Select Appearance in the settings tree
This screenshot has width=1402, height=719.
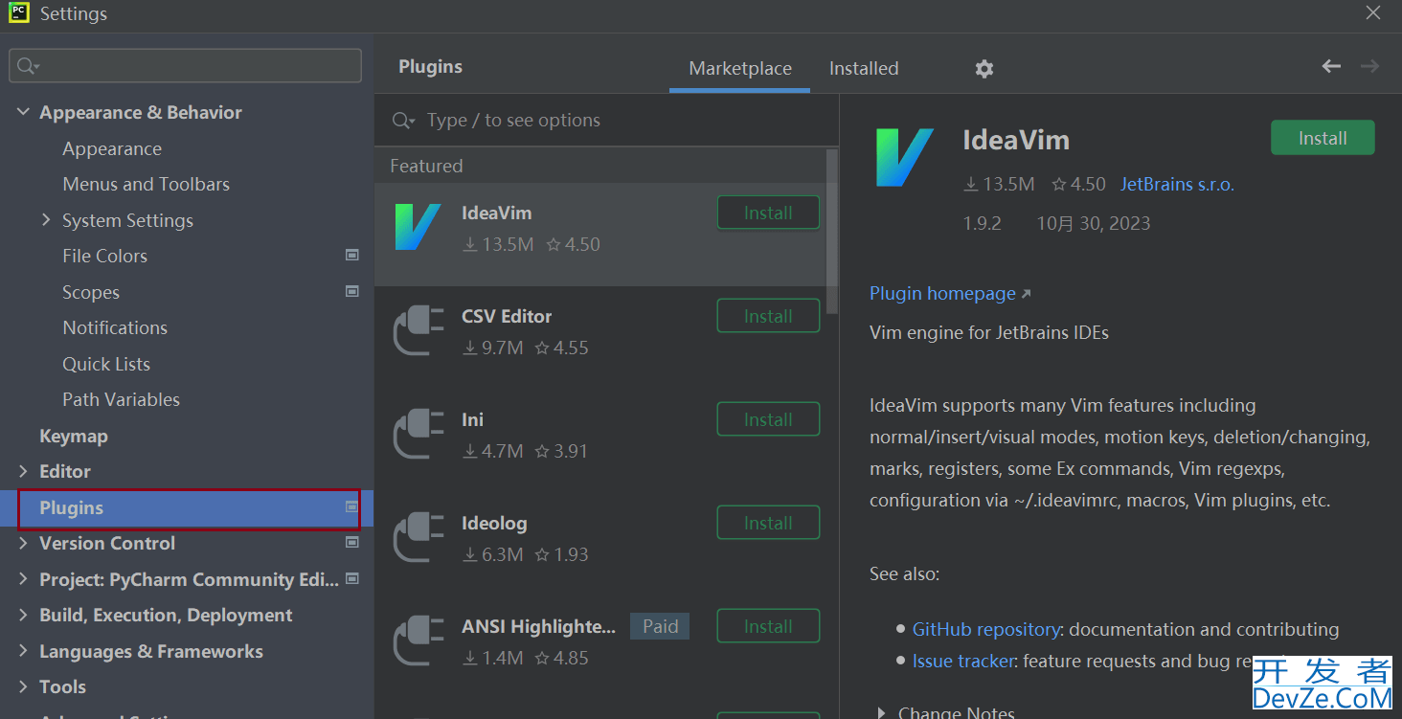point(112,148)
